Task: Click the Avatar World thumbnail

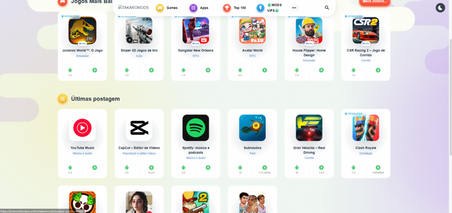Action: pyautogui.click(x=252, y=30)
